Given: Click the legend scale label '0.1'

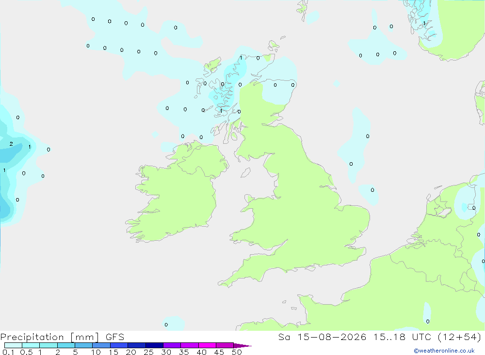Looking at the screenshot, I should click(x=8, y=352).
